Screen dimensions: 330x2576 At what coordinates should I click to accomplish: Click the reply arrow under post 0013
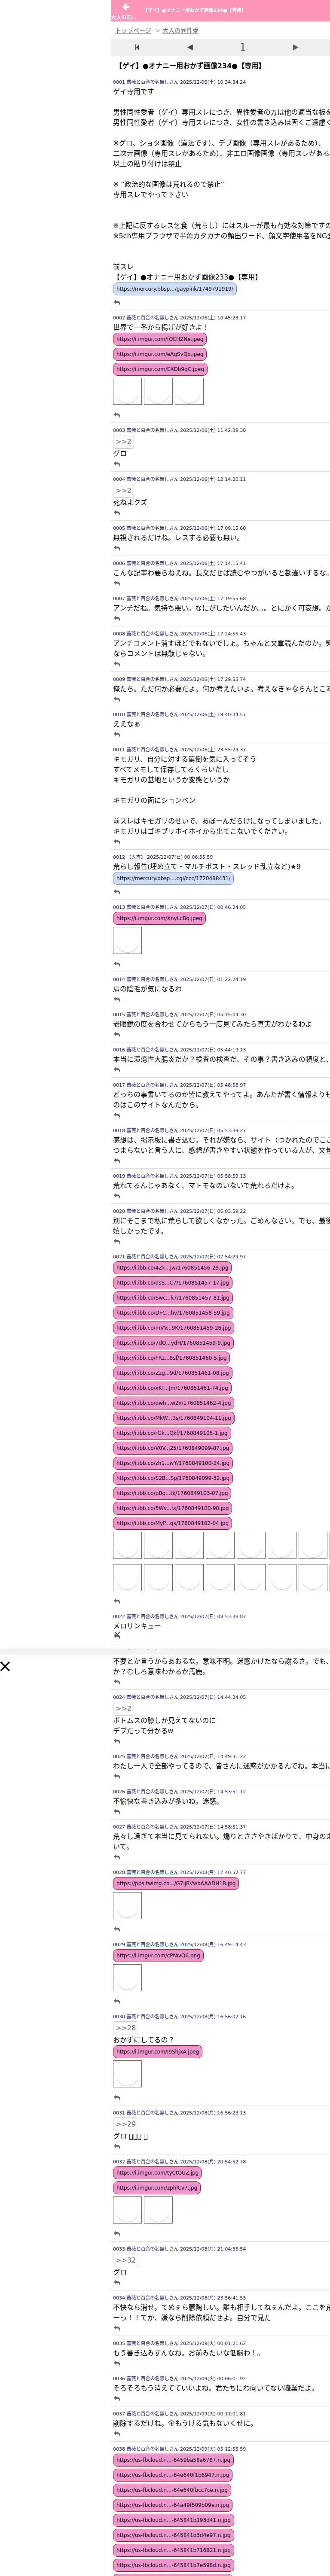tap(117, 964)
